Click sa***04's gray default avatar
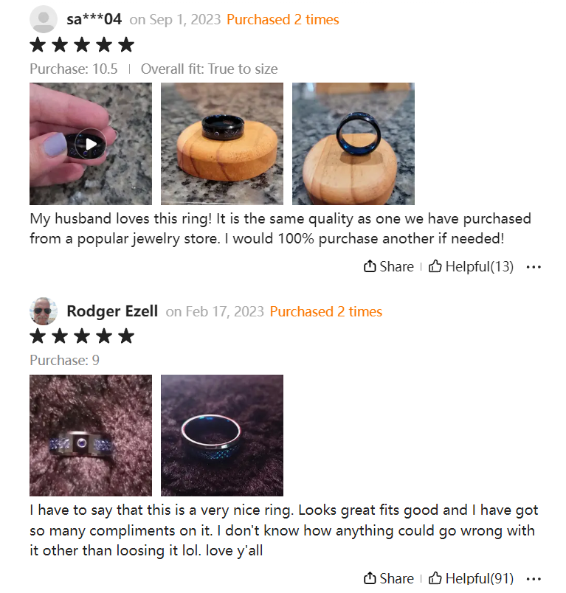This screenshot has width=566, height=593. 44,19
